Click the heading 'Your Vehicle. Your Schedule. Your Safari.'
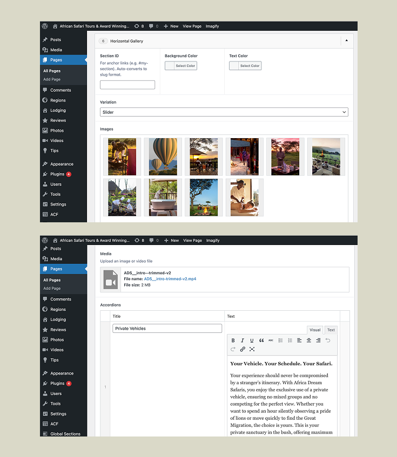397x457 pixels. click(281, 364)
